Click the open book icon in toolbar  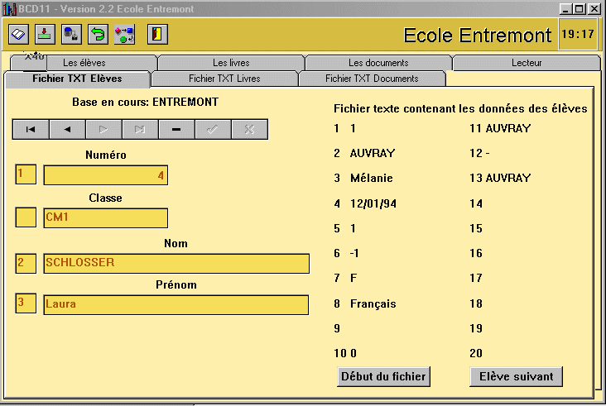(18, 34)
